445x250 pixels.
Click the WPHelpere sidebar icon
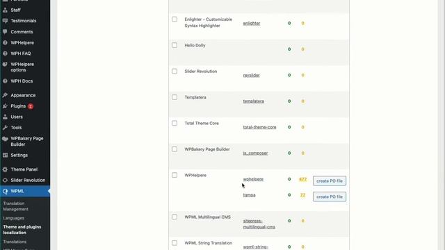coord(5,42)
